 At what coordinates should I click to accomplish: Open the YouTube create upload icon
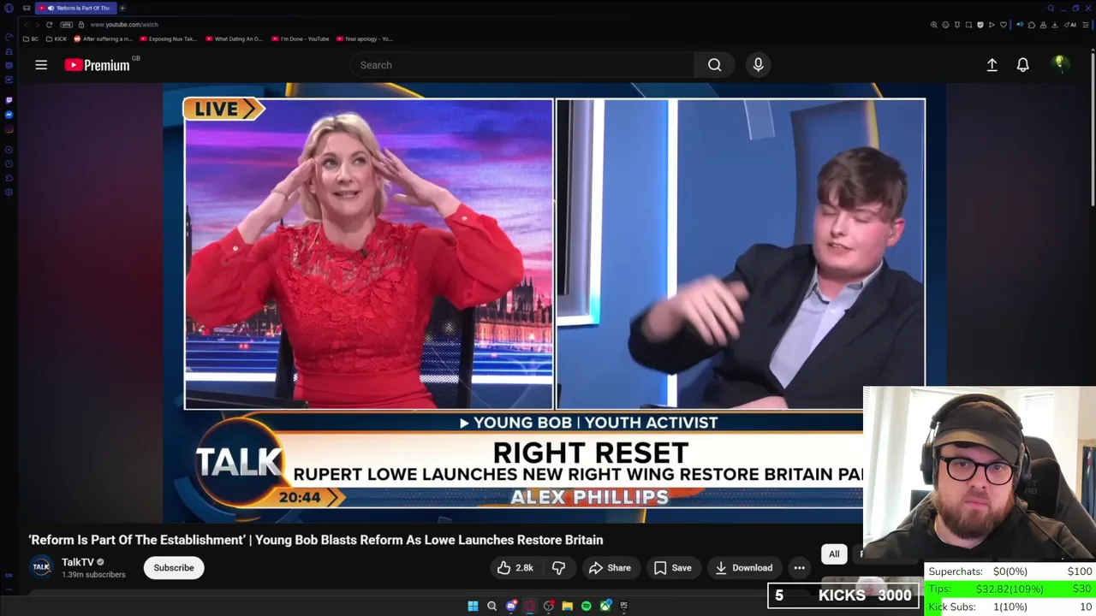pyautogui.click(x=992, y=65)
